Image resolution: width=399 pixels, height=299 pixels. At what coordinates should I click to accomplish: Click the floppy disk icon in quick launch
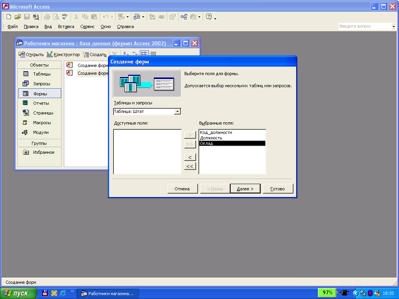point(45,293)
